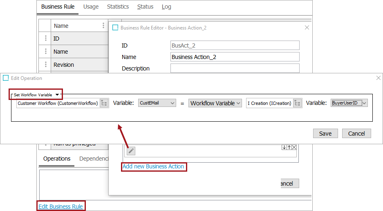Click the drag handle on the Revision row

pos(46,65)
